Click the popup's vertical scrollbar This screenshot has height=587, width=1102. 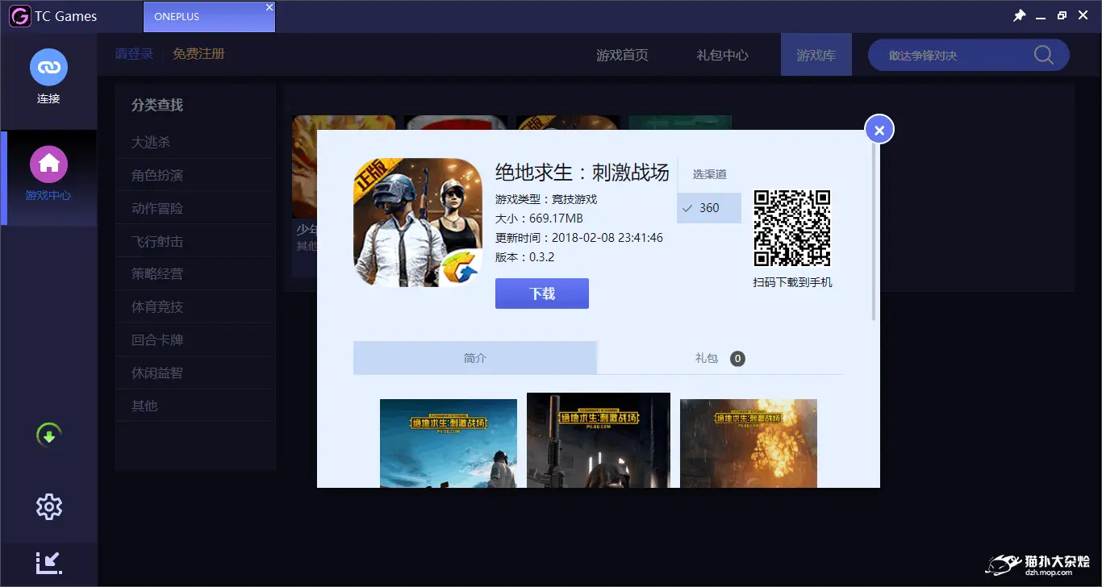tap(874, 234)
